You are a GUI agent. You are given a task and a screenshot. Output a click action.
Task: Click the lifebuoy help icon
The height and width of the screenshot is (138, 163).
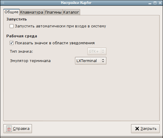(x=9, y=129)
